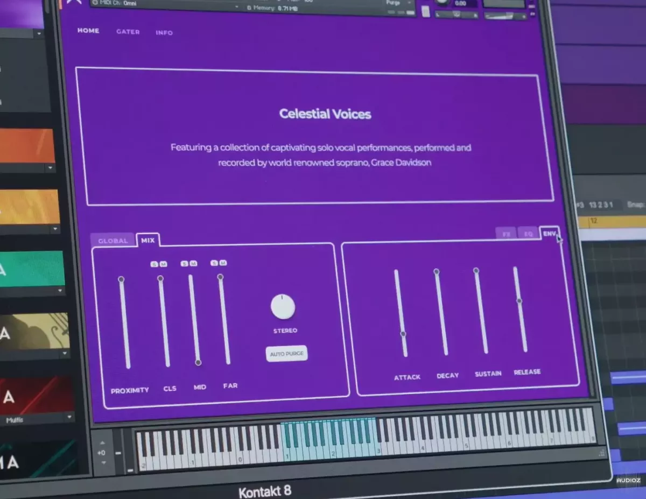646x499 pixels.
Task: Click the ATTACK envelope slider handle
Action: coord(403,334)
